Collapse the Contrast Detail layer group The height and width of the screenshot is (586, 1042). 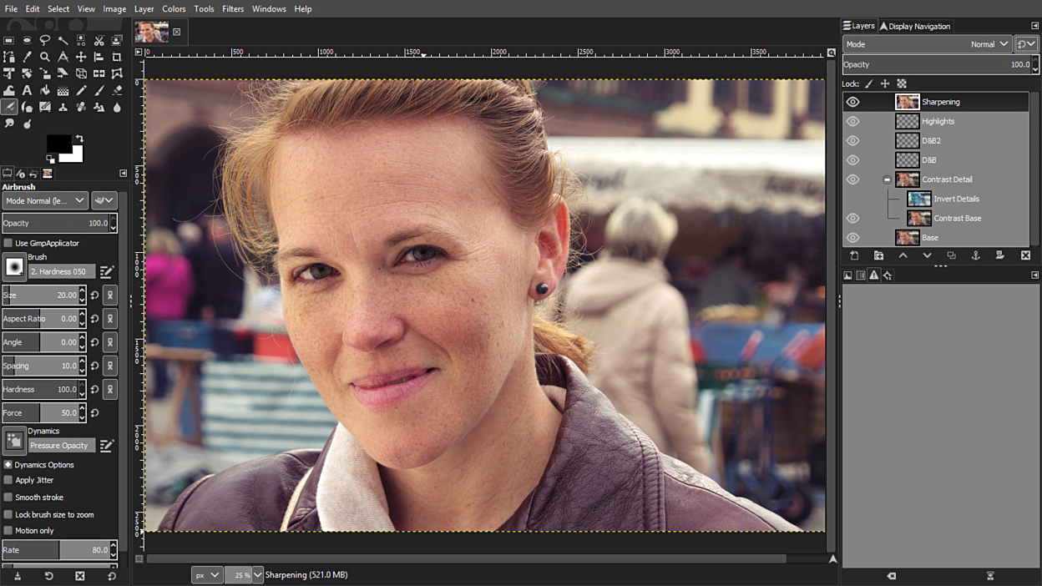[x=887, y=179]
